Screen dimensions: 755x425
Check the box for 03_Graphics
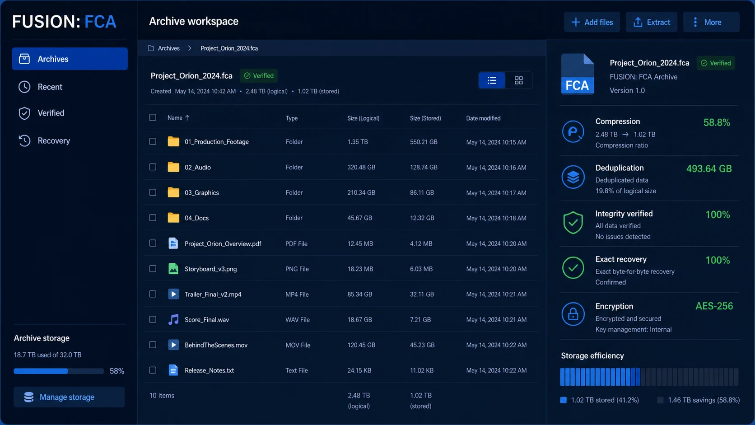click(x=153, y=192)
